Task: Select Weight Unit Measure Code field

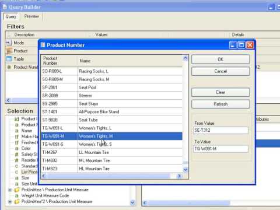Action: click(x=45, y=195)
